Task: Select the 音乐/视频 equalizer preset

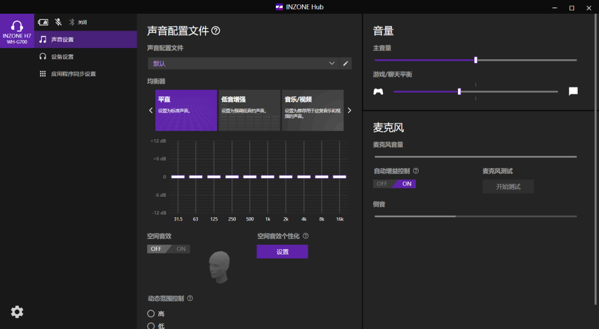Action: point(313,110)
